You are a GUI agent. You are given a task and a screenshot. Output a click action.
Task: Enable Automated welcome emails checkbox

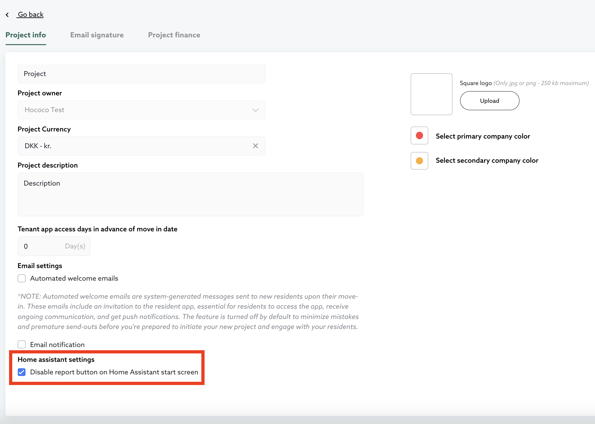[x=22, y=278]
